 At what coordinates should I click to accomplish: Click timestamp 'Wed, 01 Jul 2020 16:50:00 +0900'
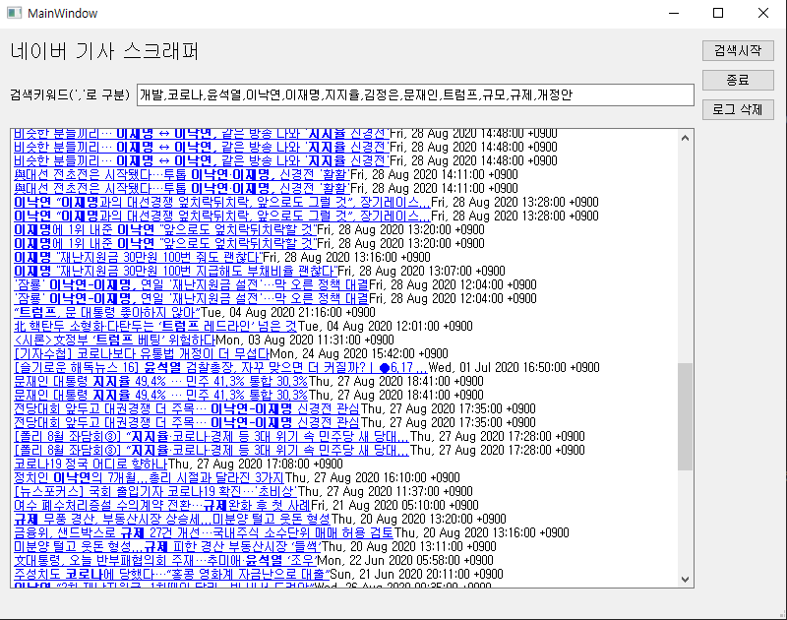click(514, 367)
